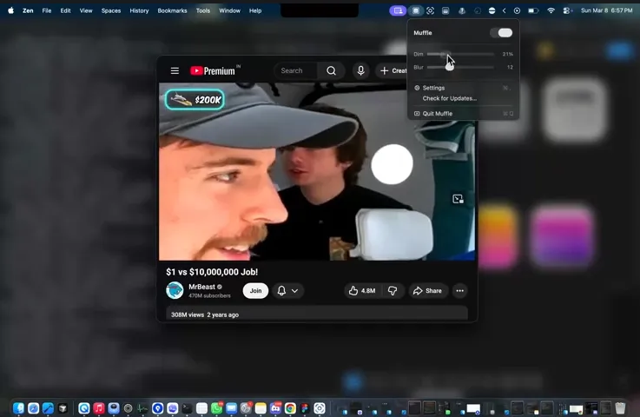This screenshot has width=640, height=417.
Task: Open the notification bell dropdown
Action: pyautogui.click(x=287, y=291)
